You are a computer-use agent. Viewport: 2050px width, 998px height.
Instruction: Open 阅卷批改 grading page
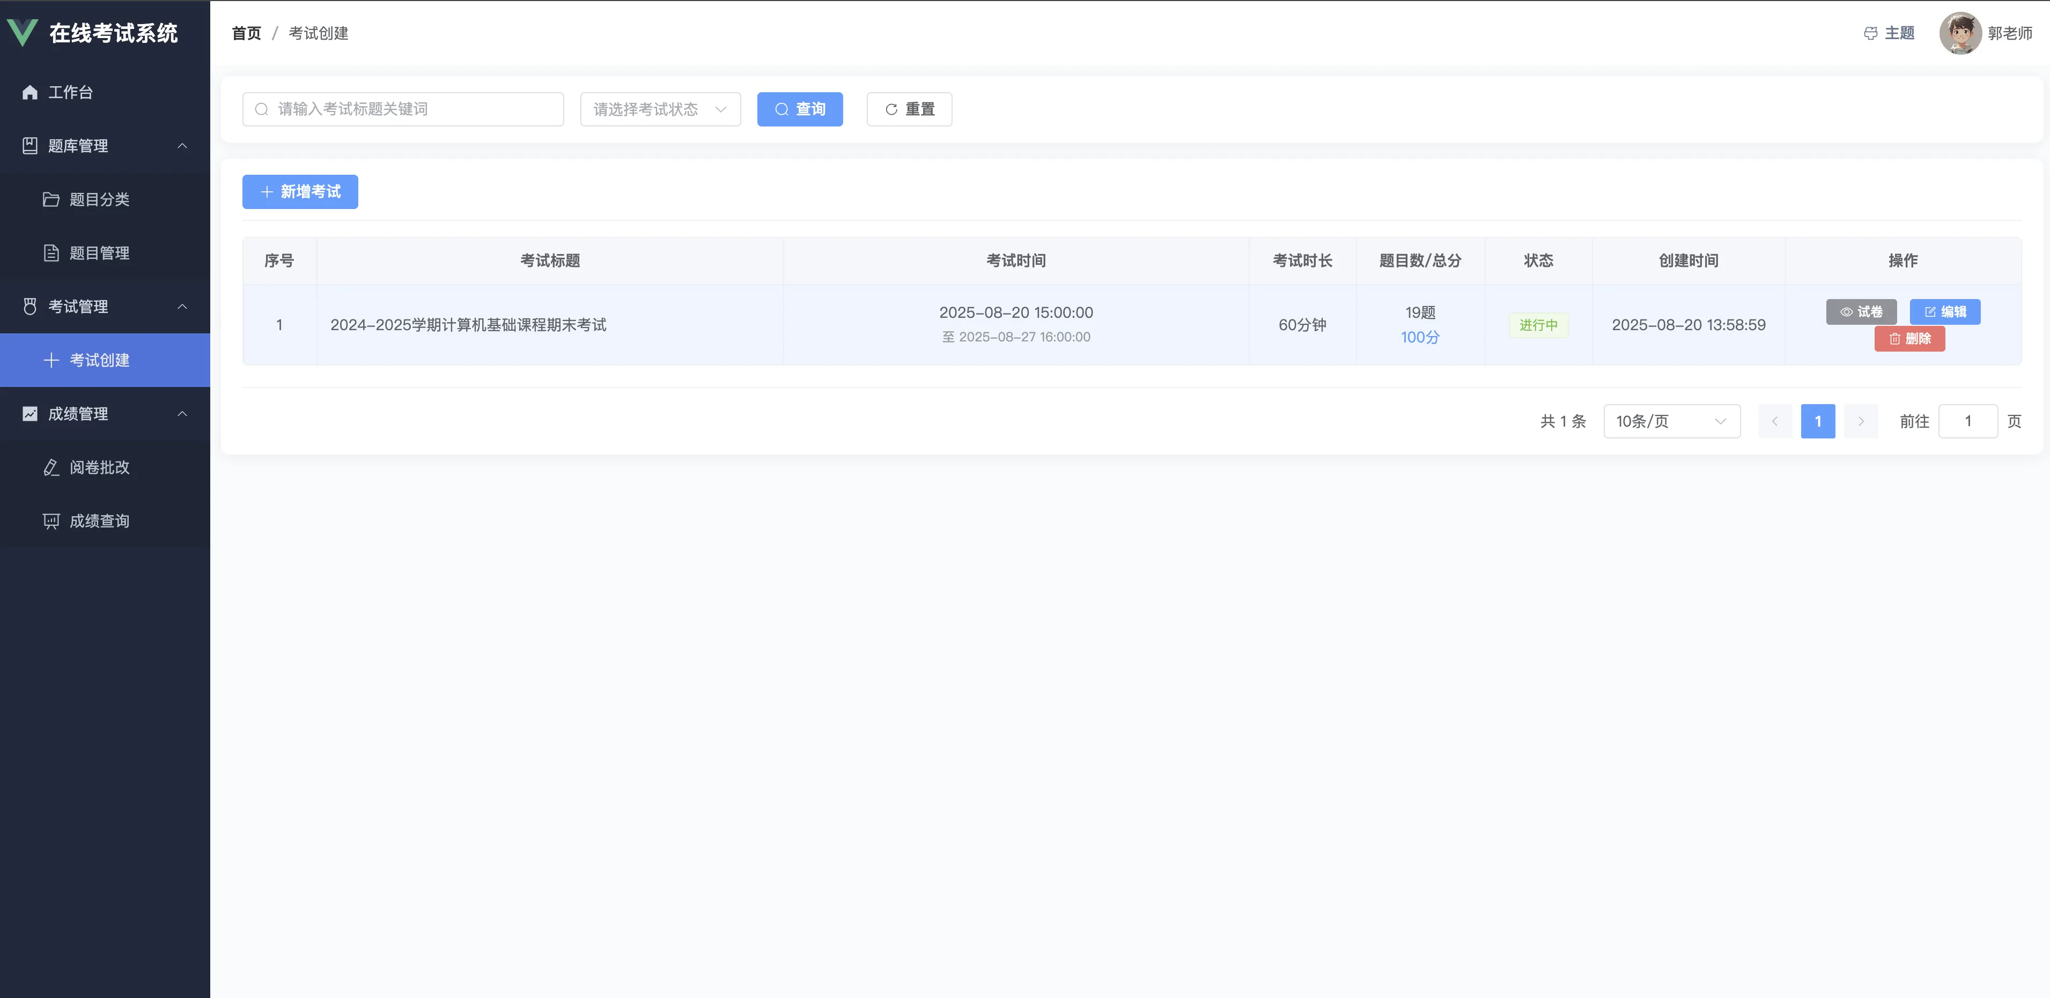(99, 467)
